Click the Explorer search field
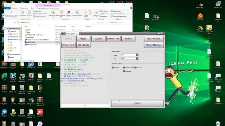 coord(118,22)
